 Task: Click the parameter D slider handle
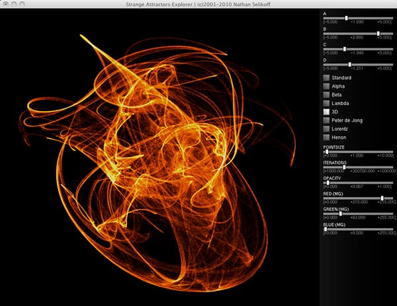point(349,64)
